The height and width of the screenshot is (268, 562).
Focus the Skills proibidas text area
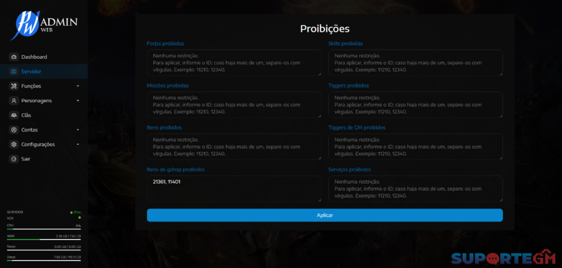coord(415,62)
